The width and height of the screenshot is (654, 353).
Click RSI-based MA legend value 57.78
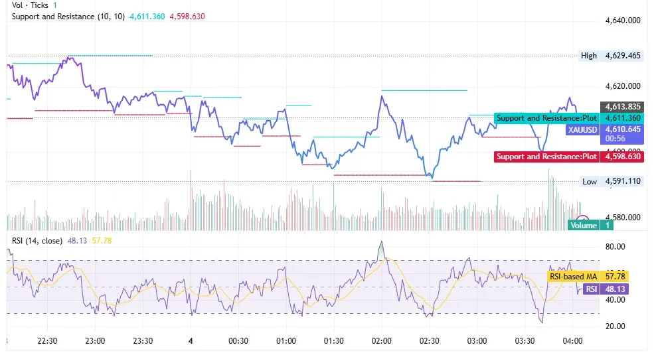coord(102,241)
